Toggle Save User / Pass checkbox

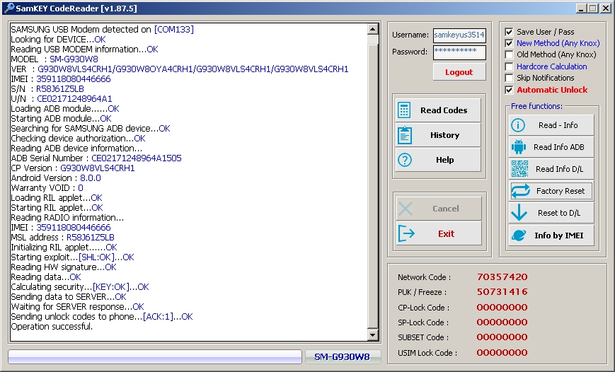[509, 32]
